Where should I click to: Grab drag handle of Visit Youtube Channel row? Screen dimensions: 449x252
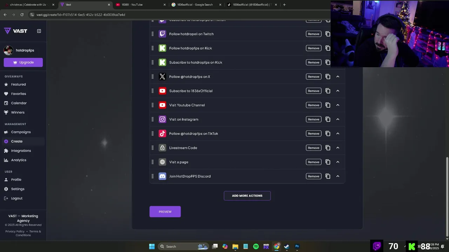tap(153, 105)
